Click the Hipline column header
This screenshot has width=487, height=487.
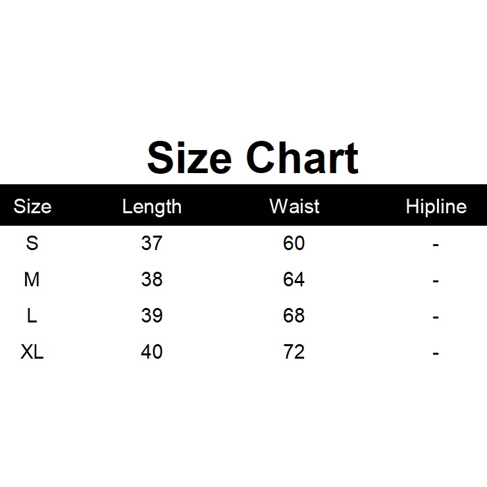436,207
